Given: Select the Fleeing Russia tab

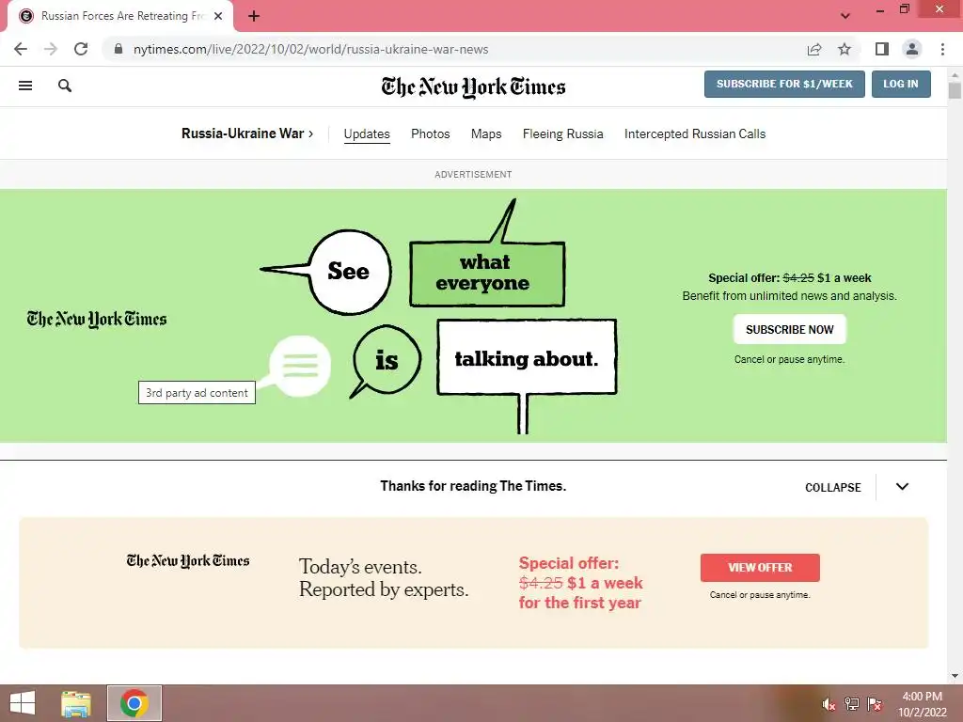Looking at the screenshot, I should (x=562, y=133).
